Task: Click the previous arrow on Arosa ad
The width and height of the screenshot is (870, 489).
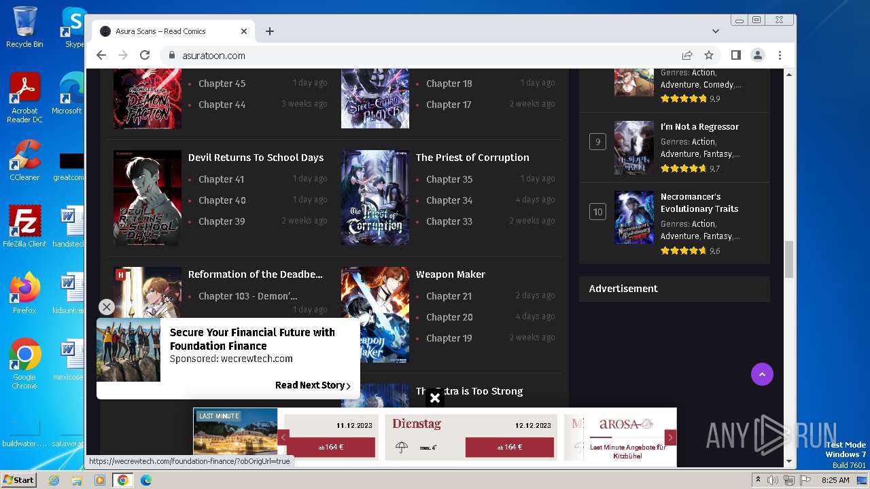Action: point(283,437)
